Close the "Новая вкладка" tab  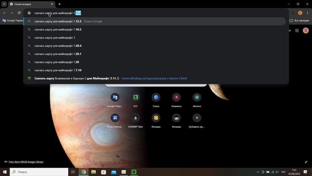point(52,4)
